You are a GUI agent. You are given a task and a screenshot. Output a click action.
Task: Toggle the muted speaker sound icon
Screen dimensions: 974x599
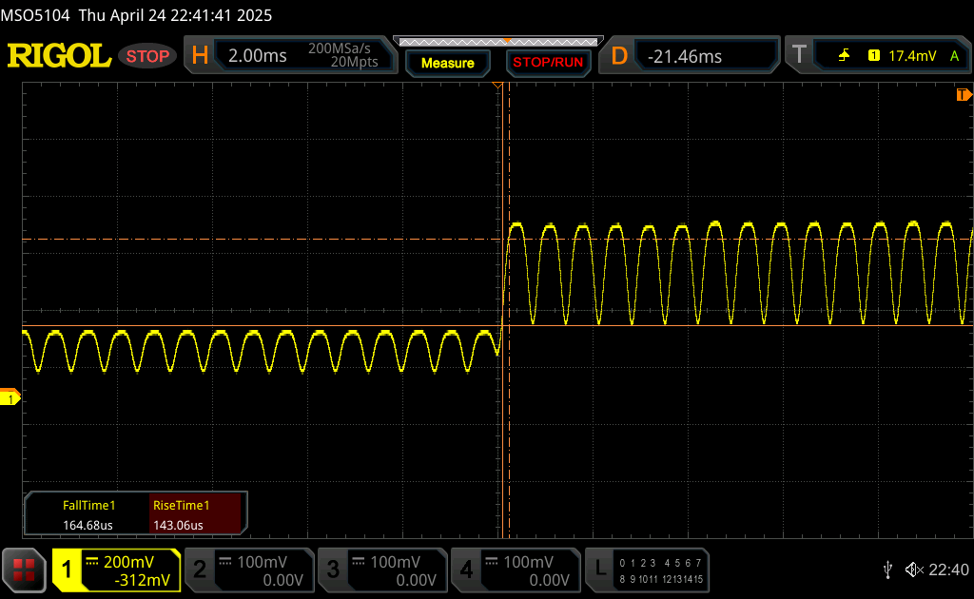914,570
